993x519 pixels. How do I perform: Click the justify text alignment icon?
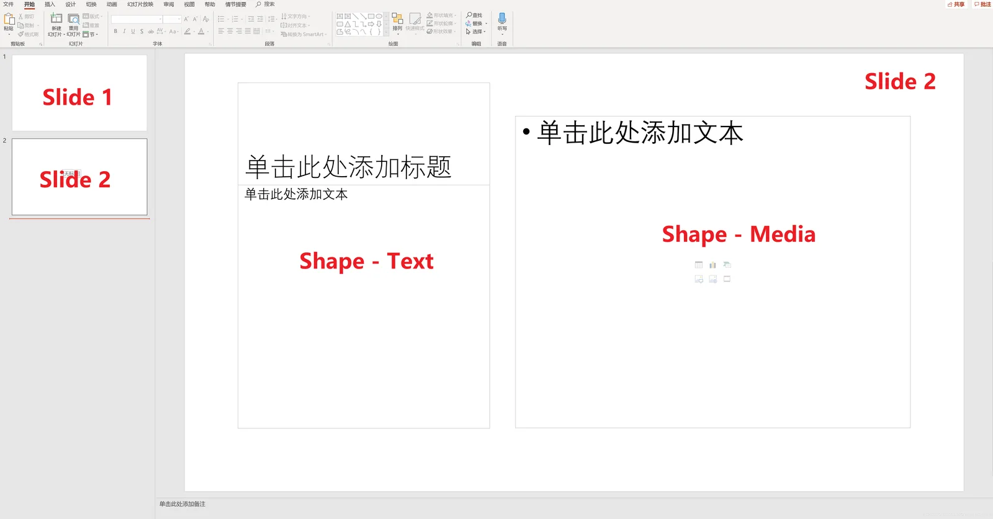[248, 31]
